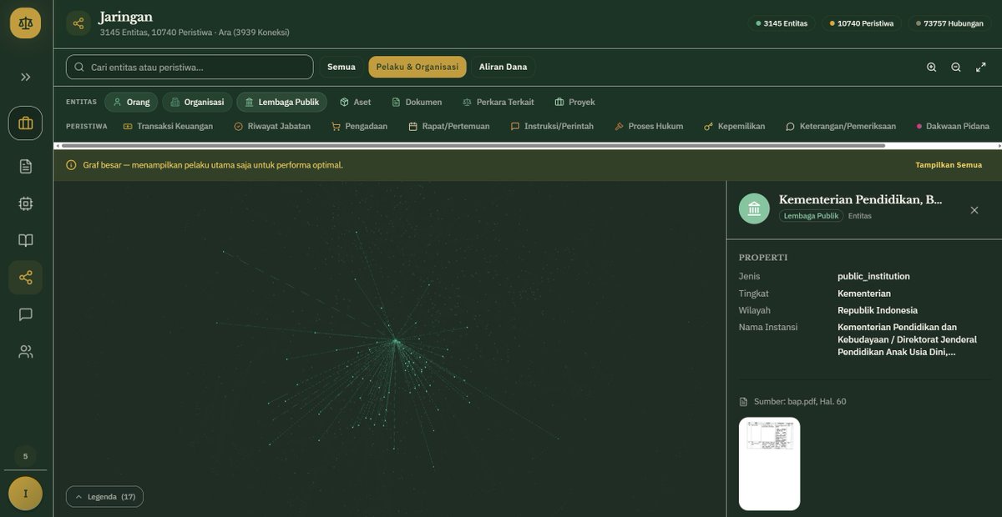Open the briefcase panel in the sidebar
Image resolution: width=1002 pixels, height=517 pixels.
point(25,121)
